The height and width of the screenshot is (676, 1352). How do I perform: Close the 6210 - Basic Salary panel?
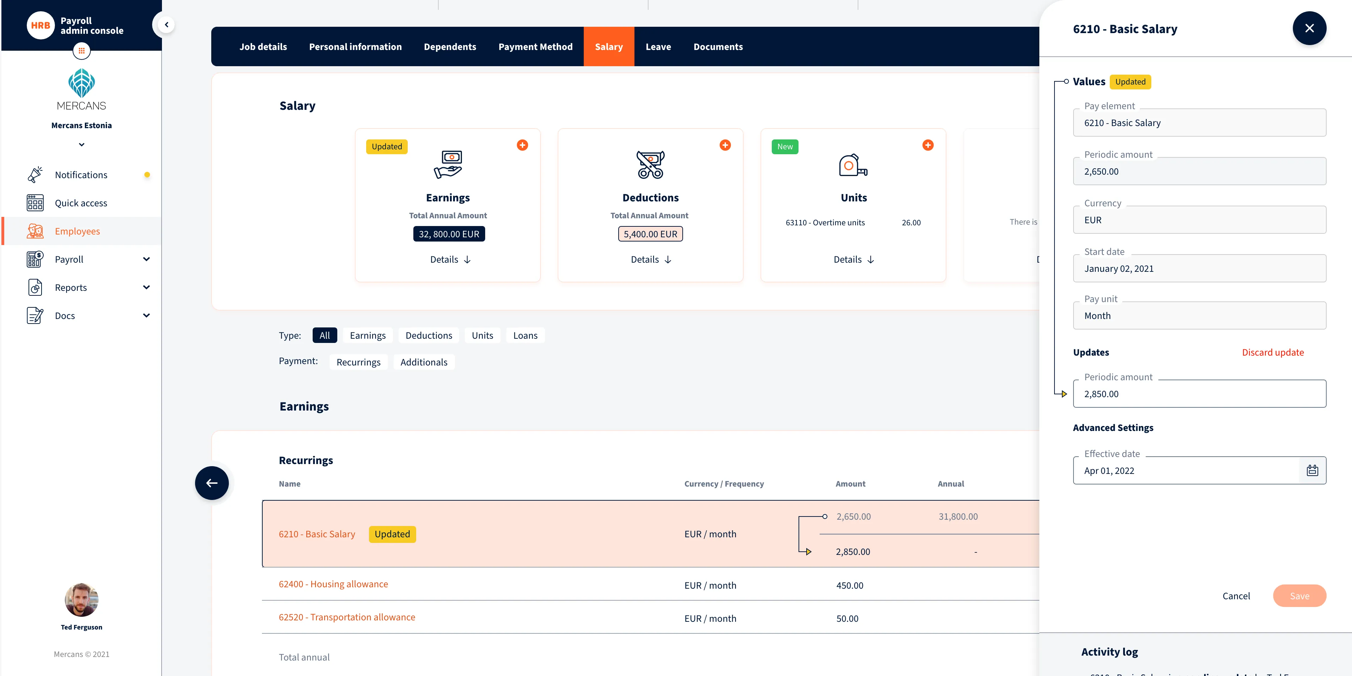point(1309,28)
